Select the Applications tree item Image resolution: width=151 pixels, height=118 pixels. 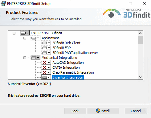51,38
